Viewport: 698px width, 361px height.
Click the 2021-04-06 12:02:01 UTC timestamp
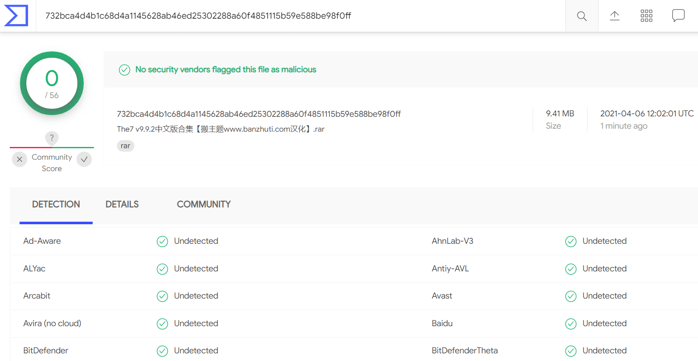(647, 113)
